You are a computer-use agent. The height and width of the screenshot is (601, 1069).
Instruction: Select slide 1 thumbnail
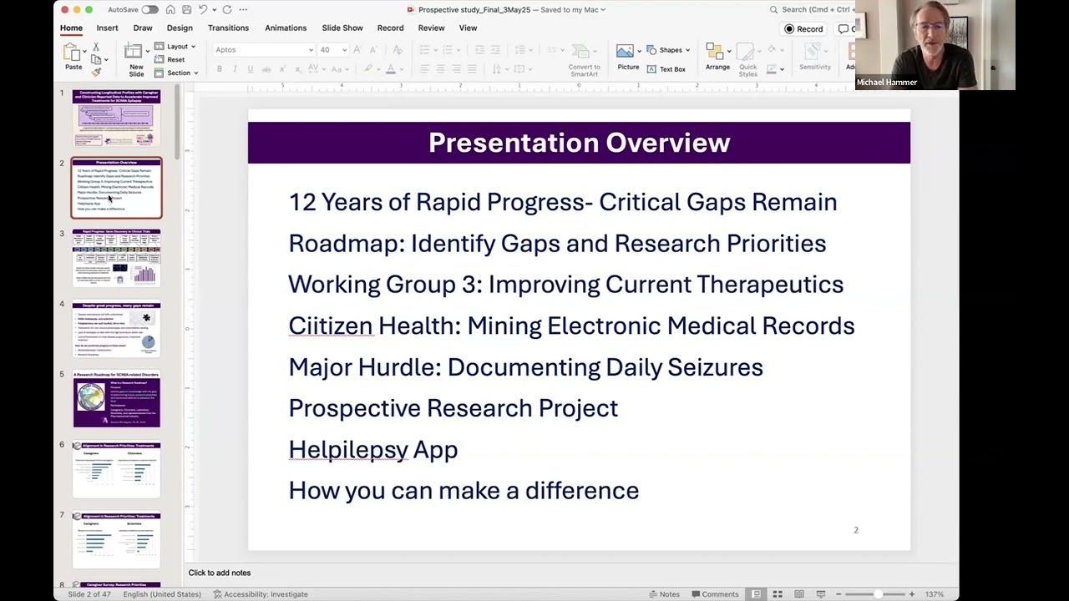pyautogui.click(x=116, y=118)
